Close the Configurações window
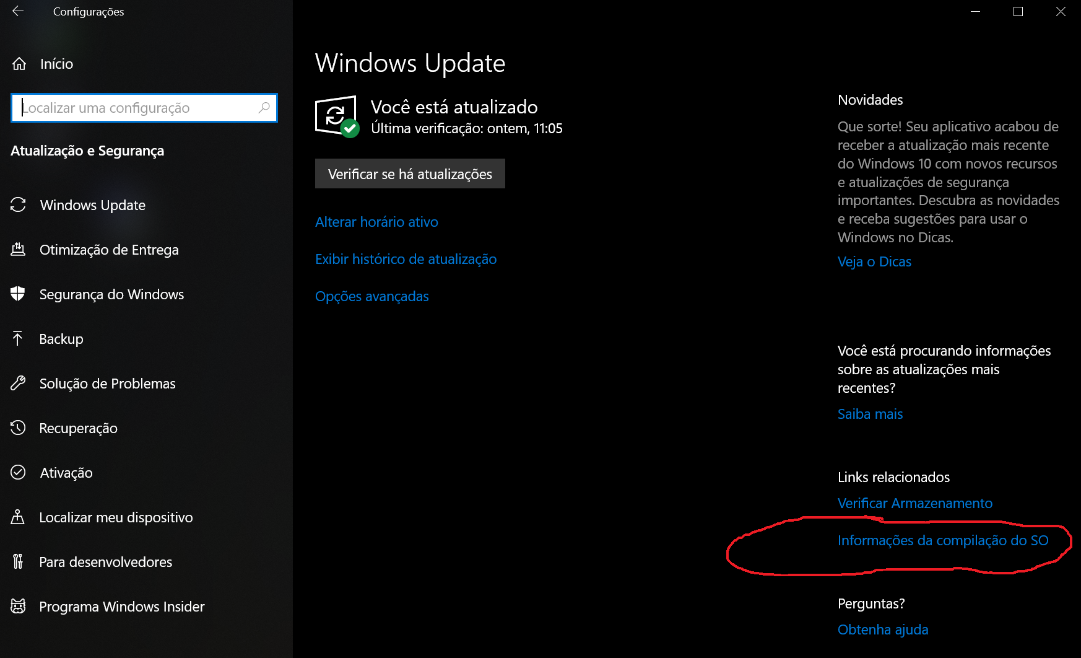 (1060, 12)
